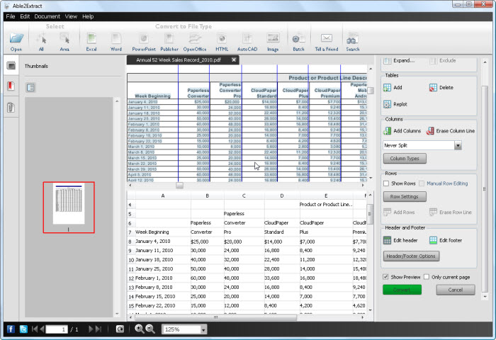Click Edit footer
496x340 pixels.
446,240
